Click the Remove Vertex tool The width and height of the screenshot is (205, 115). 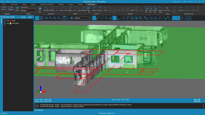pos(155,9)
